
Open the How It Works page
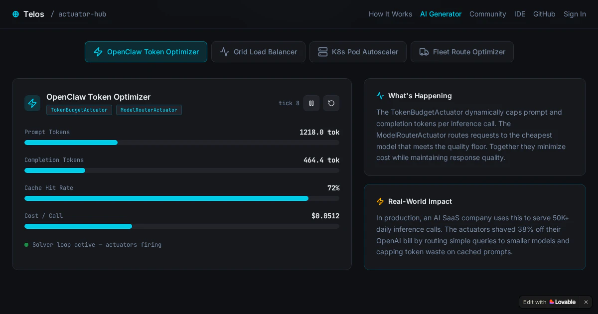tap(390, 14)
